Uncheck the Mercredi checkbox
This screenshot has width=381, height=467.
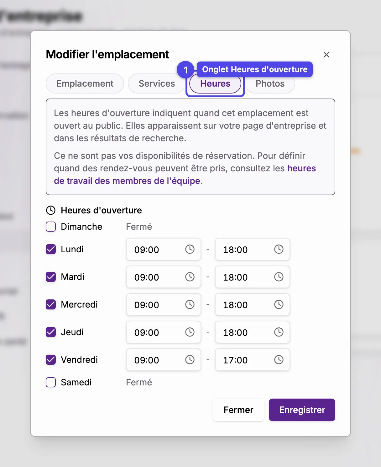coord(51,304)
